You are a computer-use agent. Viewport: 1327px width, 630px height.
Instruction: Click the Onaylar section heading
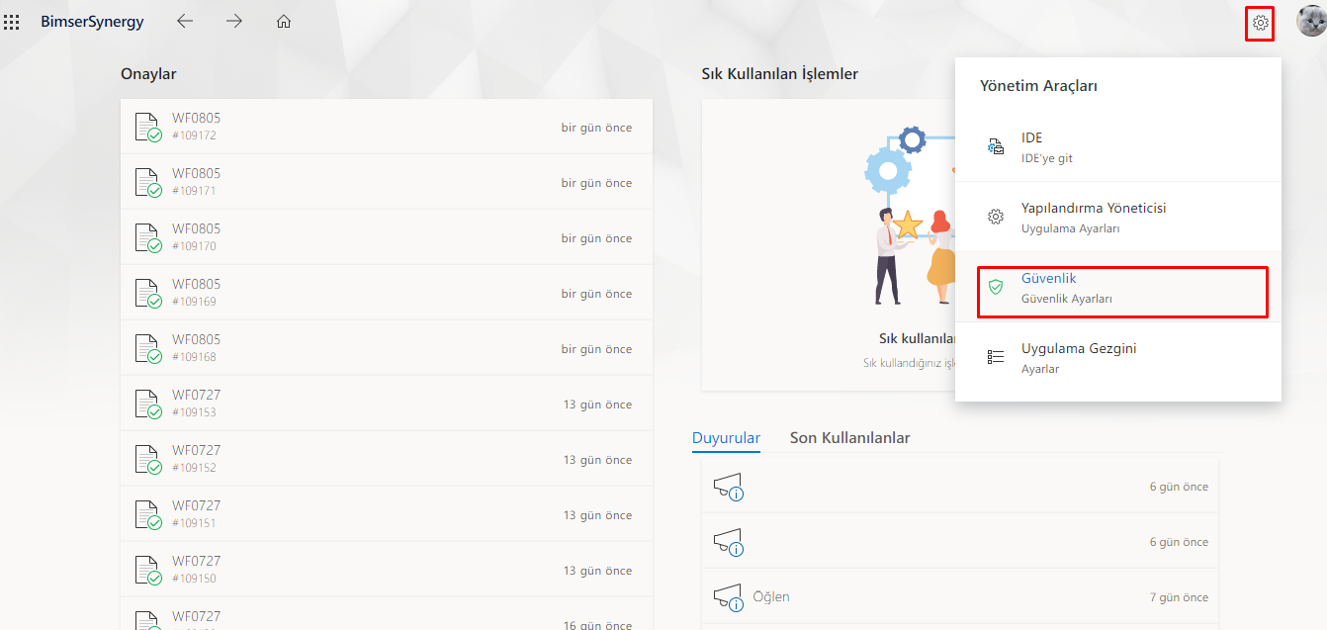[x=148, y=74]
